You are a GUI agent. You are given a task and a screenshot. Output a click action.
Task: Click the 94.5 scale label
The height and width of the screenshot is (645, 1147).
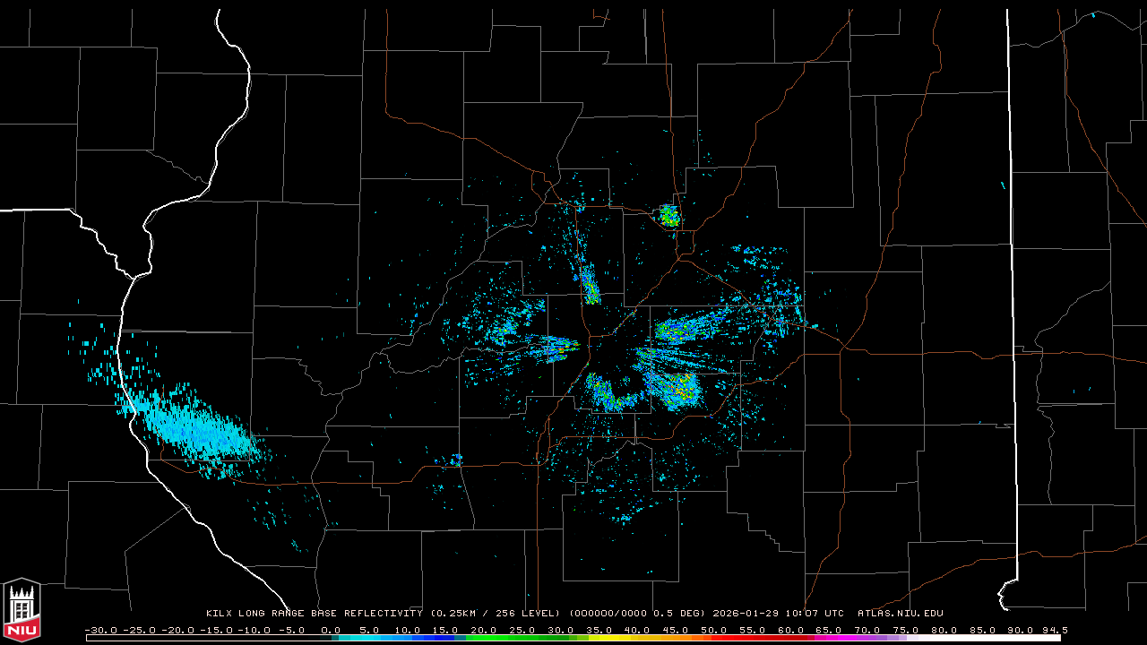click(x=1054, y=630)
